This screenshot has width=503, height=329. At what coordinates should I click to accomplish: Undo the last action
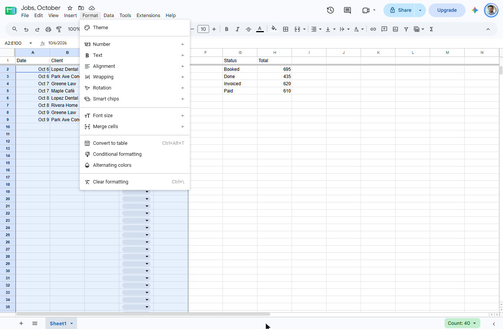[26, 29]
